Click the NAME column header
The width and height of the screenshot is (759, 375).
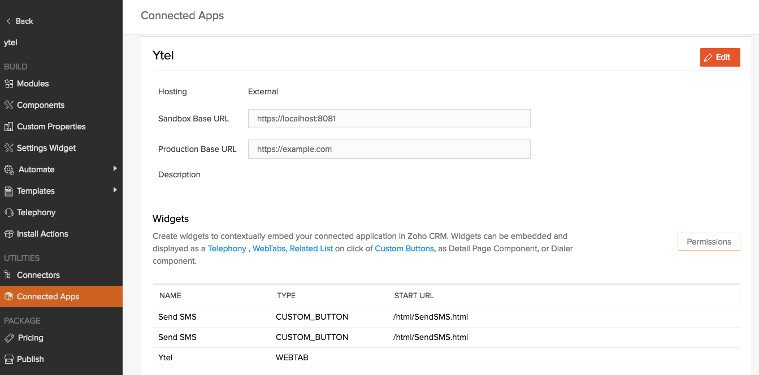tap(170, 295)
